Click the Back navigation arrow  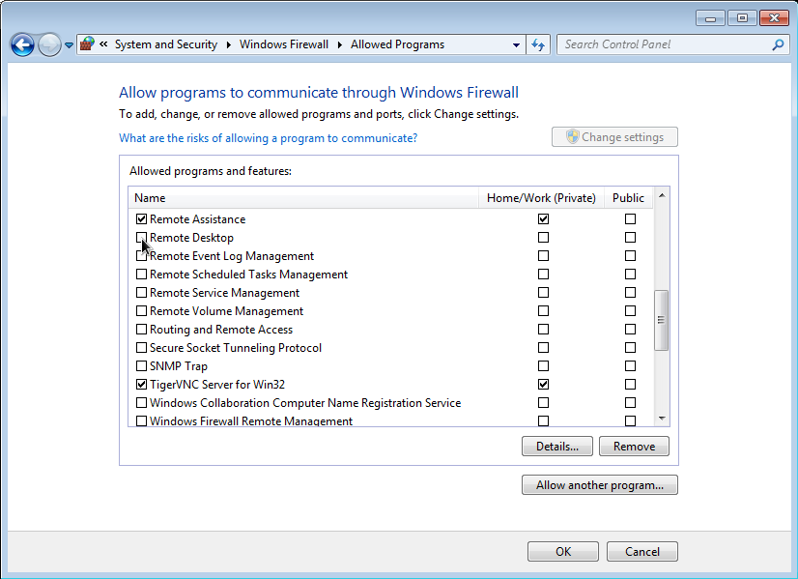(22, 44)
